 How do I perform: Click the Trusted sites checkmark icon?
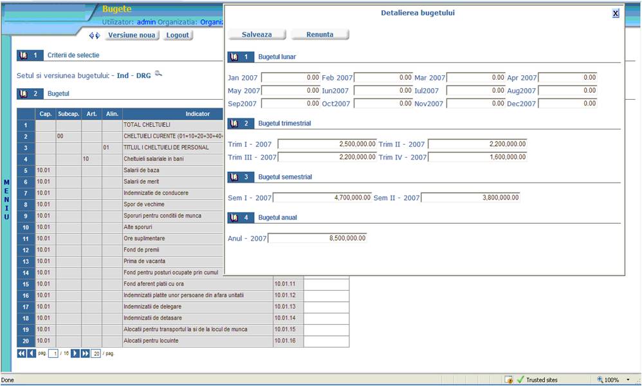[520, 380]
